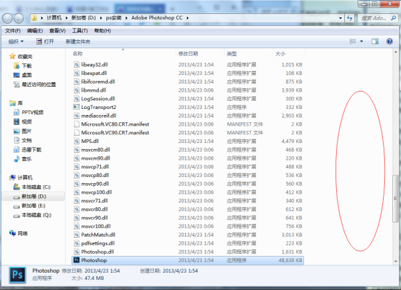
Task: Click the libeay32.dll file icon
Action: [76, 64]
